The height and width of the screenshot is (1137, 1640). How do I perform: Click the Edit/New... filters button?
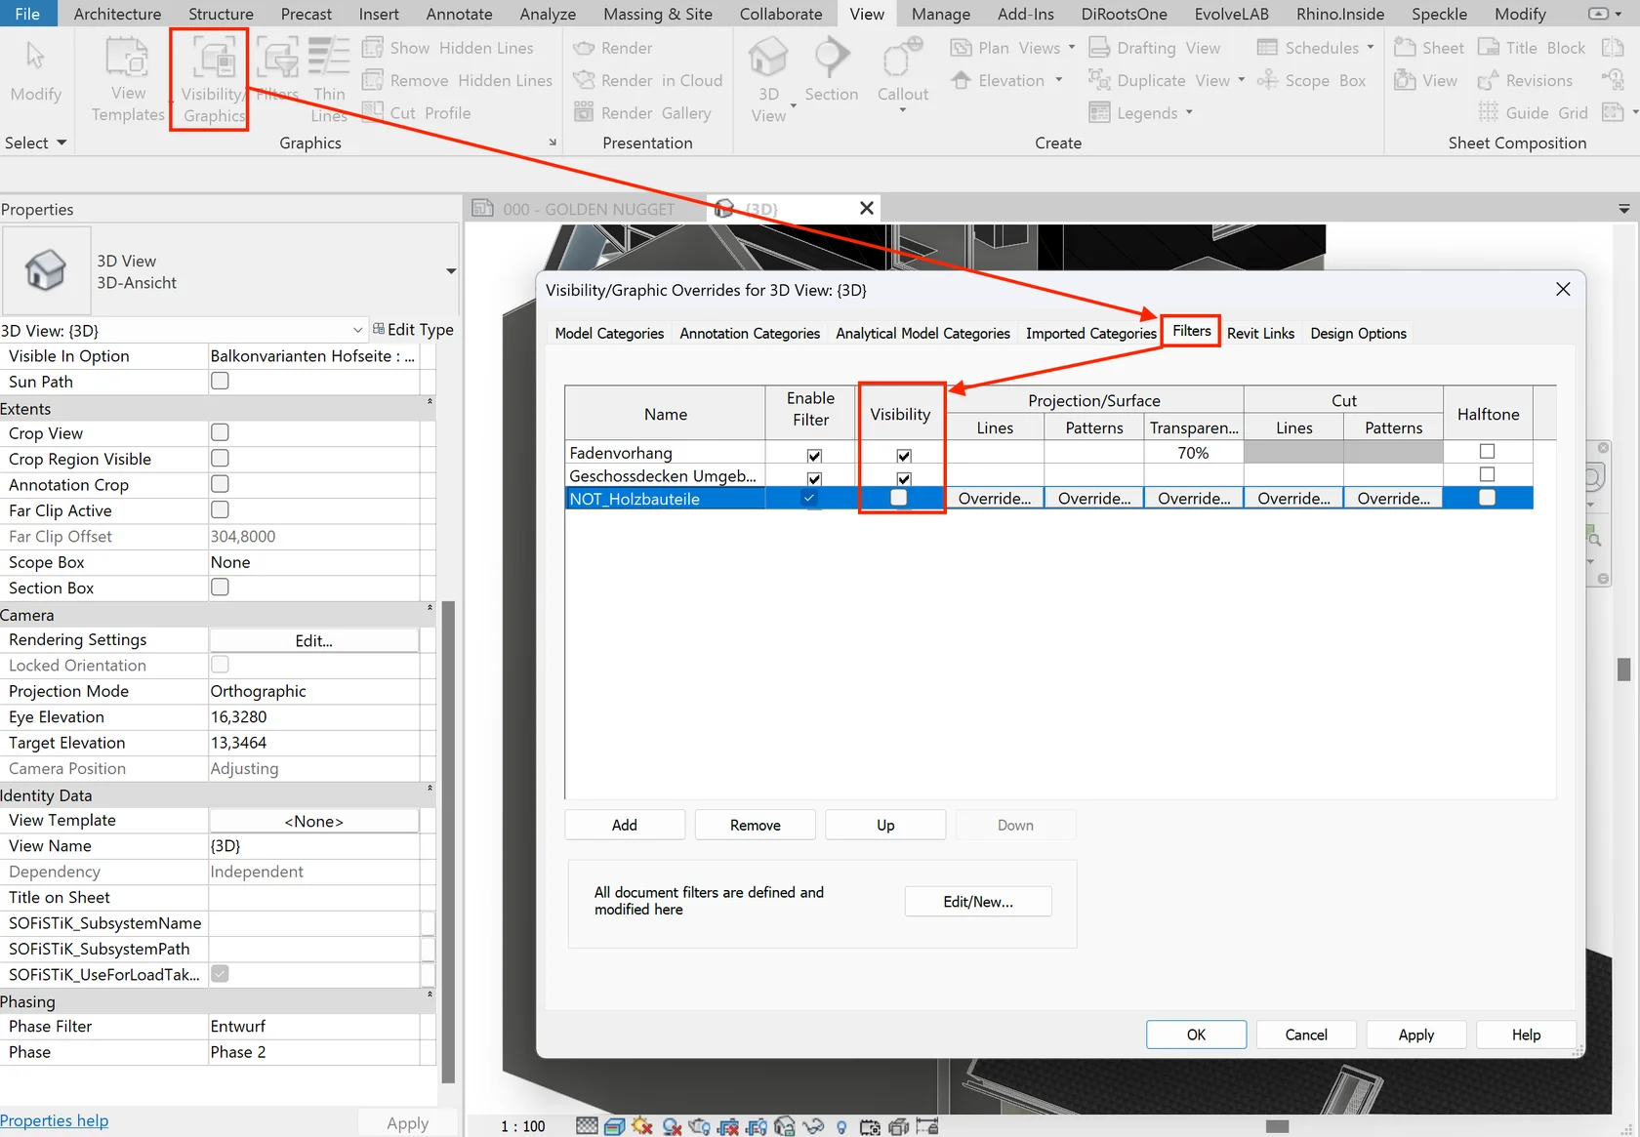978,902
